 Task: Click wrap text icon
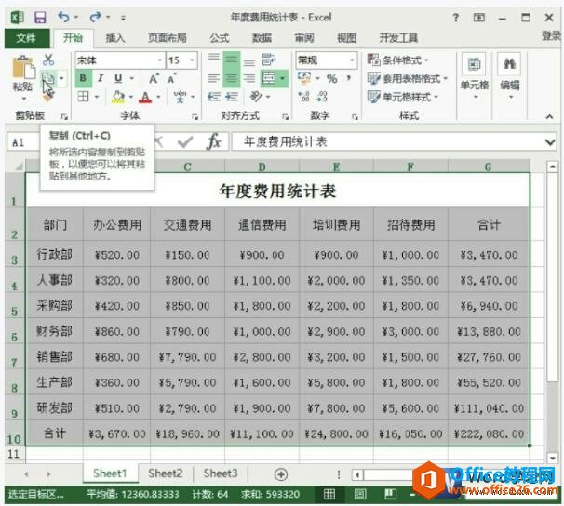[x=268, y=60]
